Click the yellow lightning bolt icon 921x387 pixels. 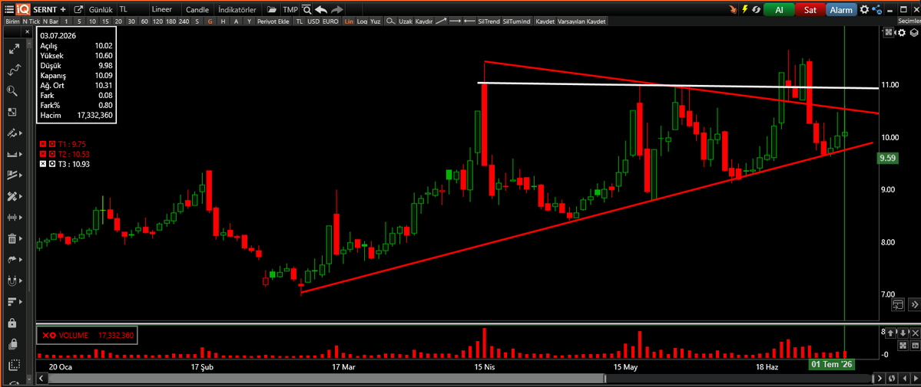(745, 10)
